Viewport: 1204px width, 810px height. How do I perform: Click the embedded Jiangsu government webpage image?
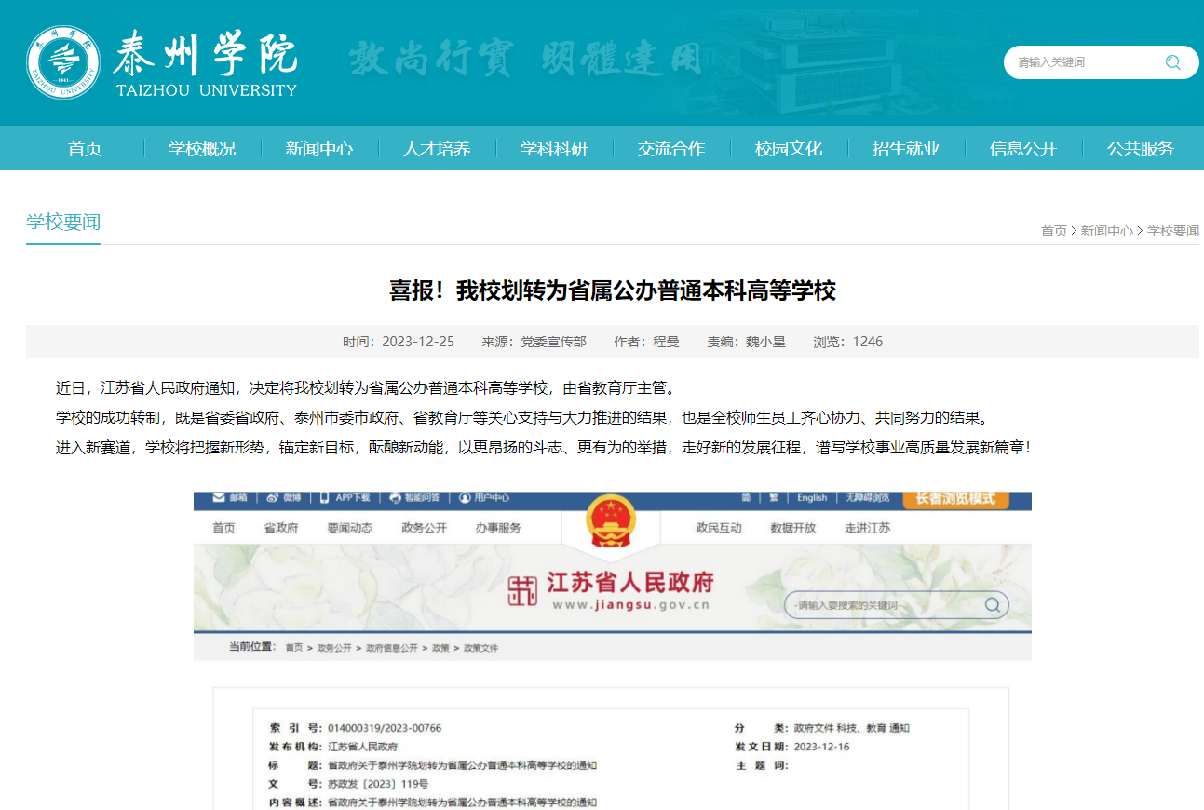click(613, 650)
